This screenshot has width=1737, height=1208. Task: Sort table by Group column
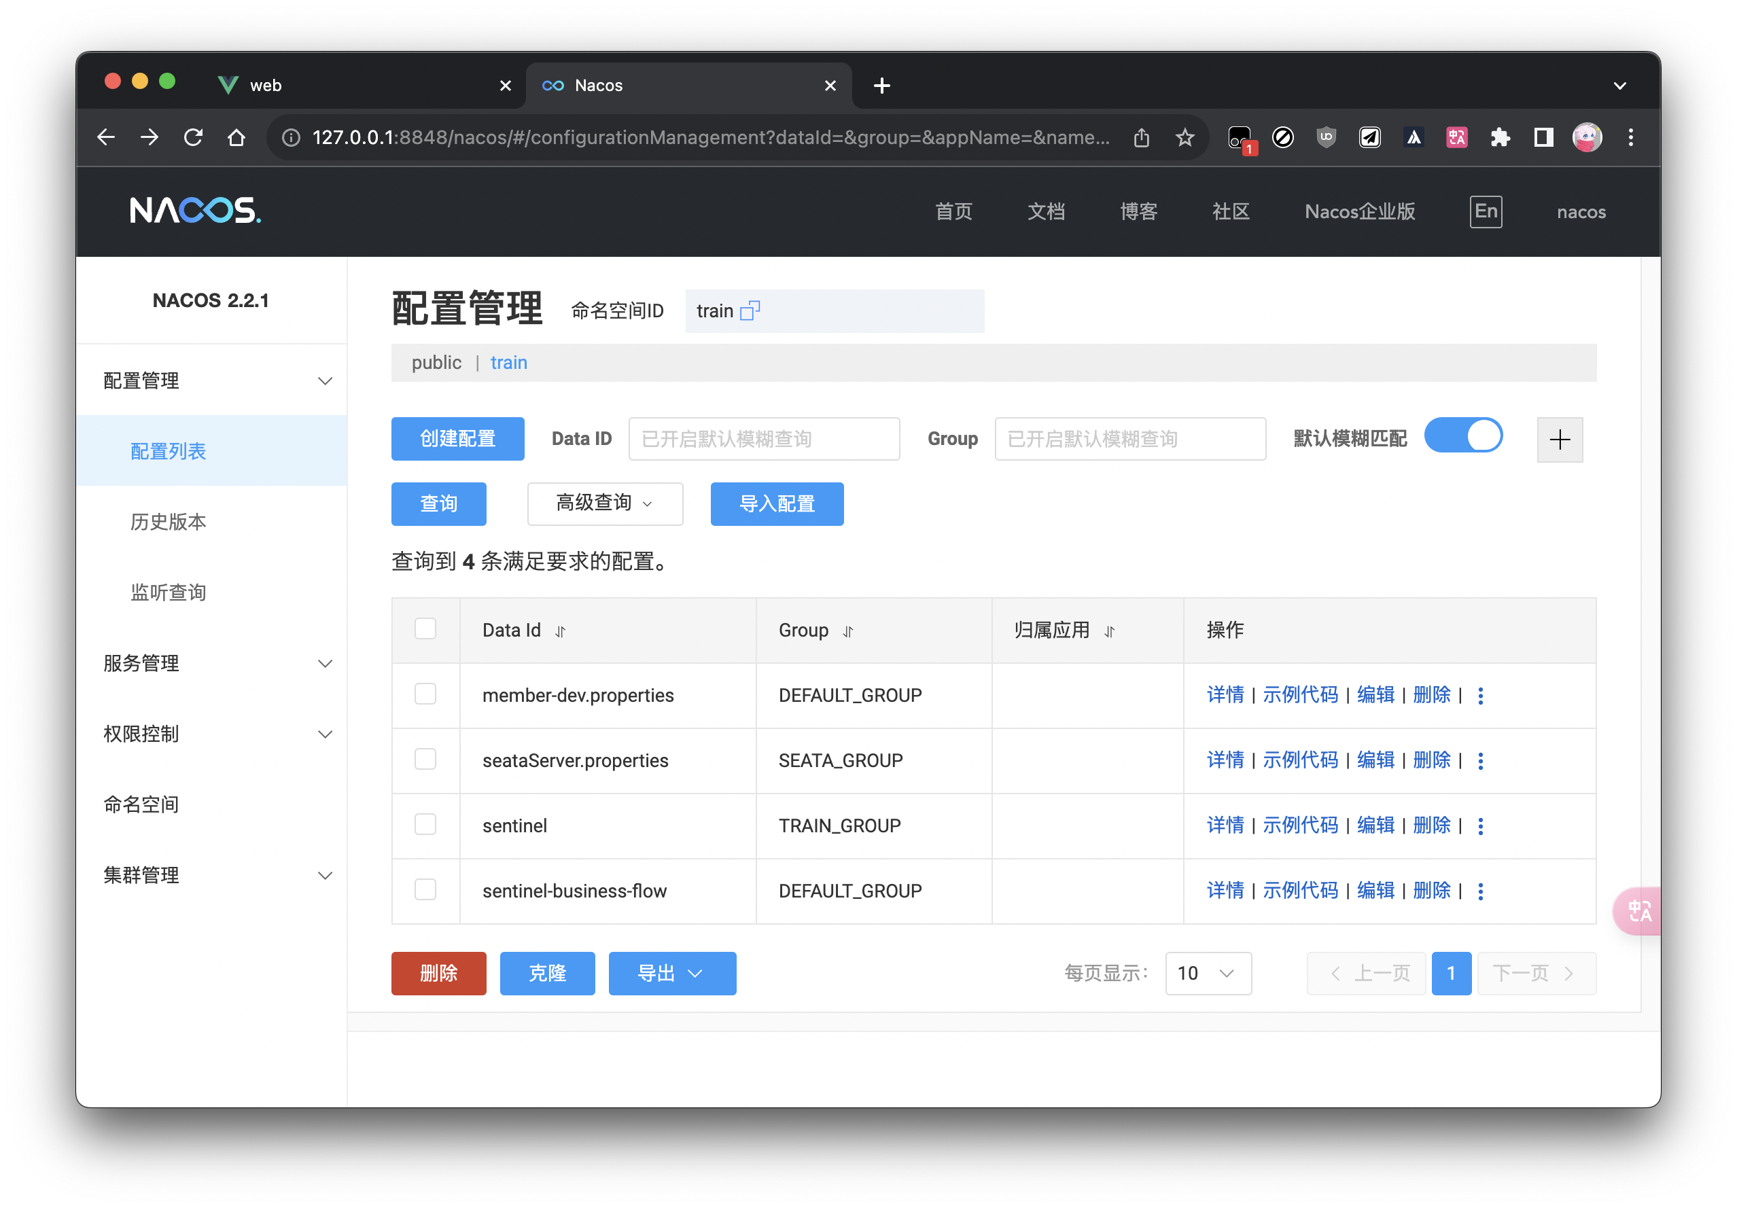[x=848, y=631]
